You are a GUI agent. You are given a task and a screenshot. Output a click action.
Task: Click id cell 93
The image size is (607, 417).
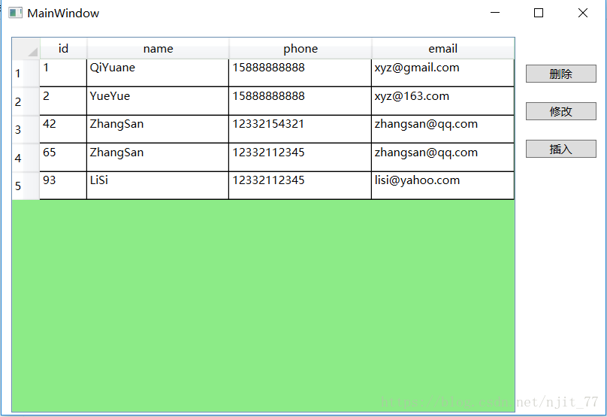(63, 186)
